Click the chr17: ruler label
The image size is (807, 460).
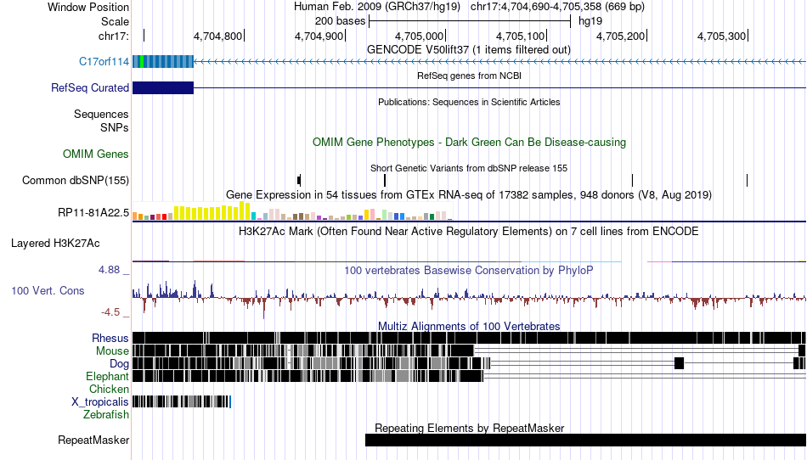tap(114, 36)
